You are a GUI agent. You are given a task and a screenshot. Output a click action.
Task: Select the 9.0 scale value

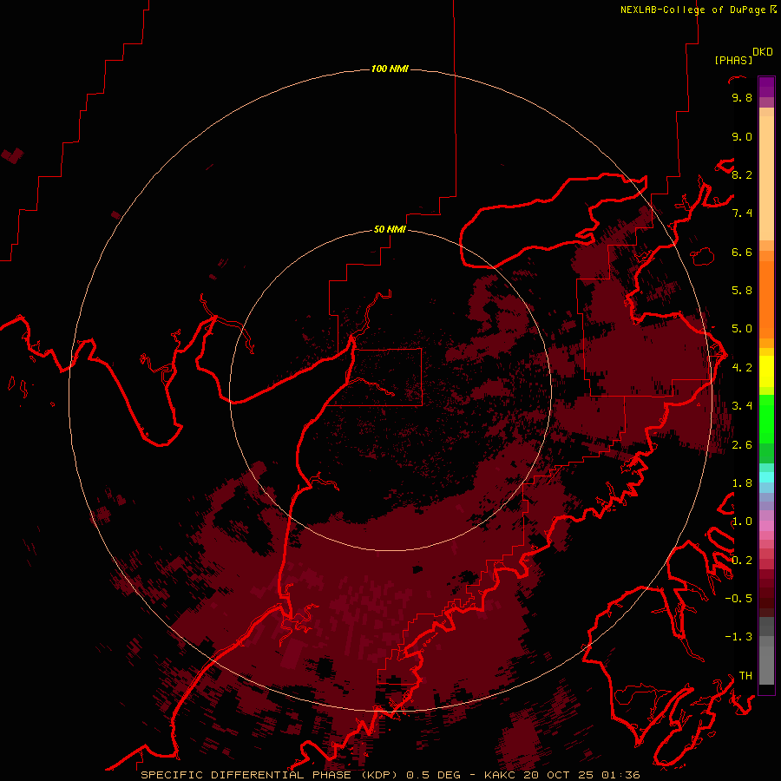coord(742,136)
